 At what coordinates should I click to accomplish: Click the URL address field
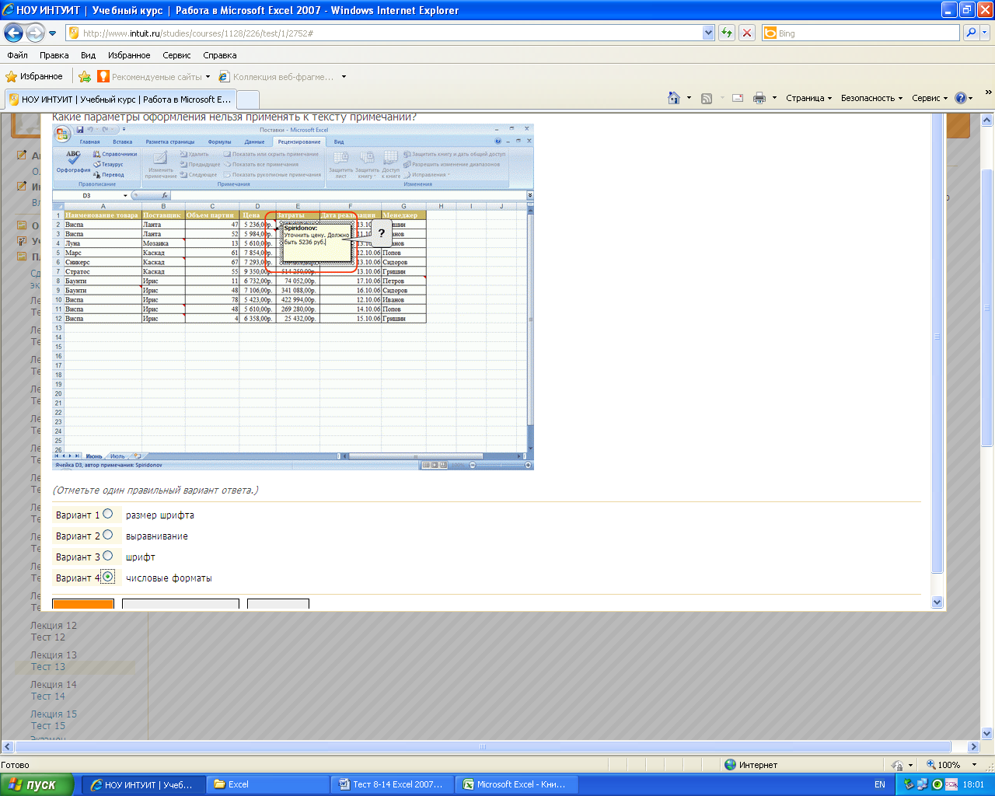point(385,33)
